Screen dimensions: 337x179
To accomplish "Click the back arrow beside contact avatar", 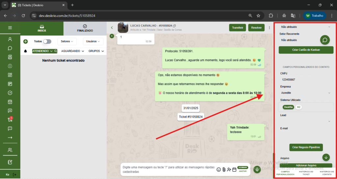I will click(x=112, y=28).
